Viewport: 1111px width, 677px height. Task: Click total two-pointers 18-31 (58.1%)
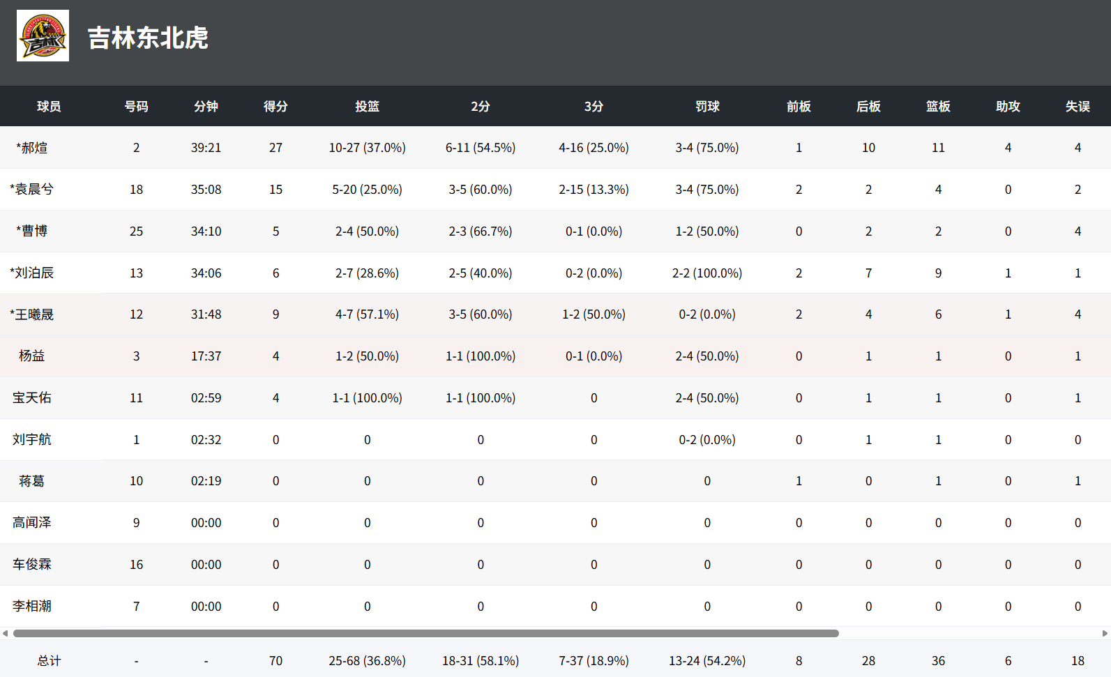[481, 661]
